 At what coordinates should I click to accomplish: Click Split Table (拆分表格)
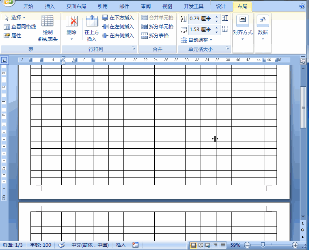click(x=155, y=35)
